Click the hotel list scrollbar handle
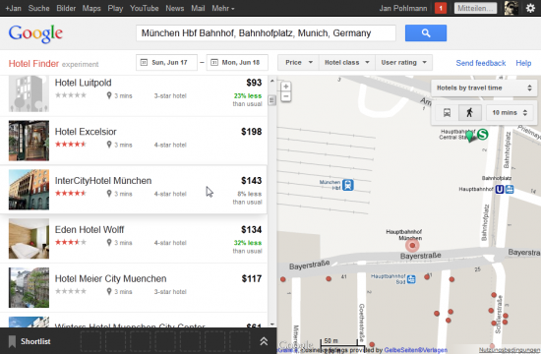The width and height of the screenshot is (541, 354). (x=271, y=100)
